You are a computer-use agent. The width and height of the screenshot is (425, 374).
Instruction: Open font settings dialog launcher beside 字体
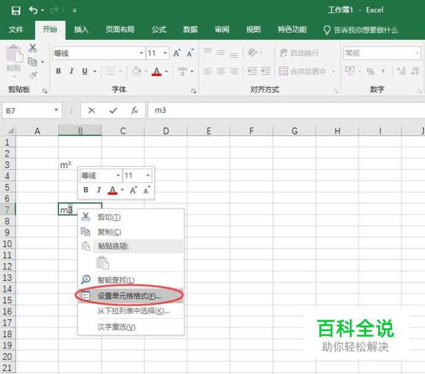[193, 91]
